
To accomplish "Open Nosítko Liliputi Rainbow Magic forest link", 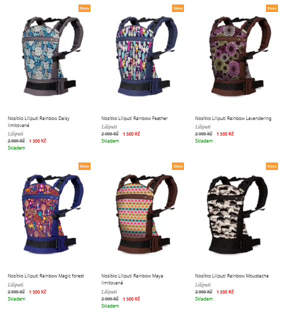I will point(45,276).
